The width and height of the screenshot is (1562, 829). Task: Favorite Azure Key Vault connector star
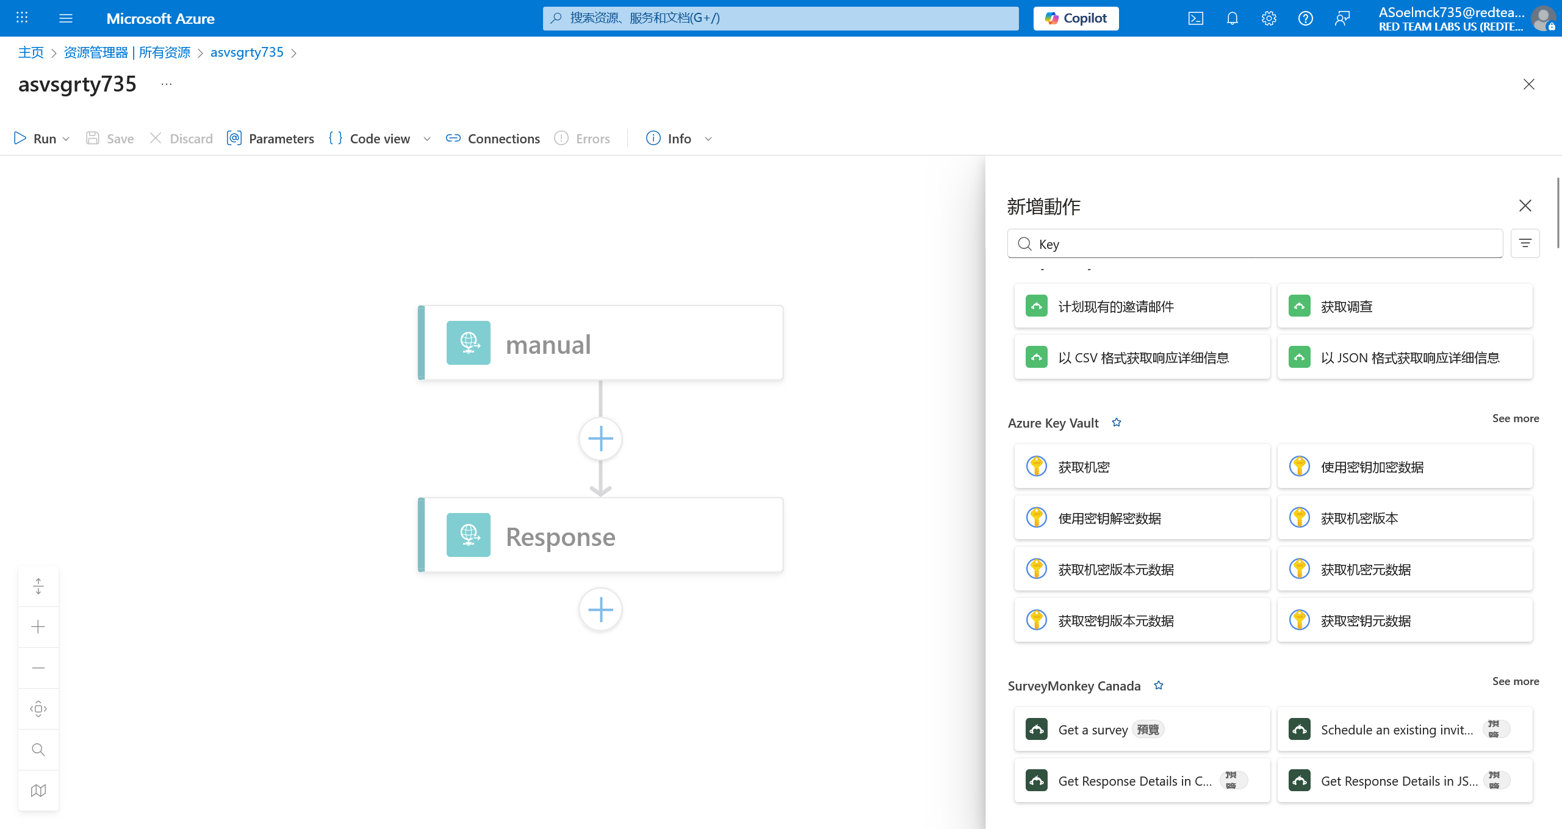click(x=1117, y=422)
